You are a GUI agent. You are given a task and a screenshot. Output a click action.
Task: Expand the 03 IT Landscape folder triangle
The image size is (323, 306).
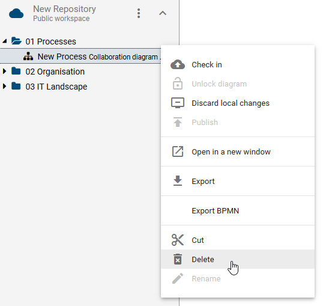[x=4, y=86]
